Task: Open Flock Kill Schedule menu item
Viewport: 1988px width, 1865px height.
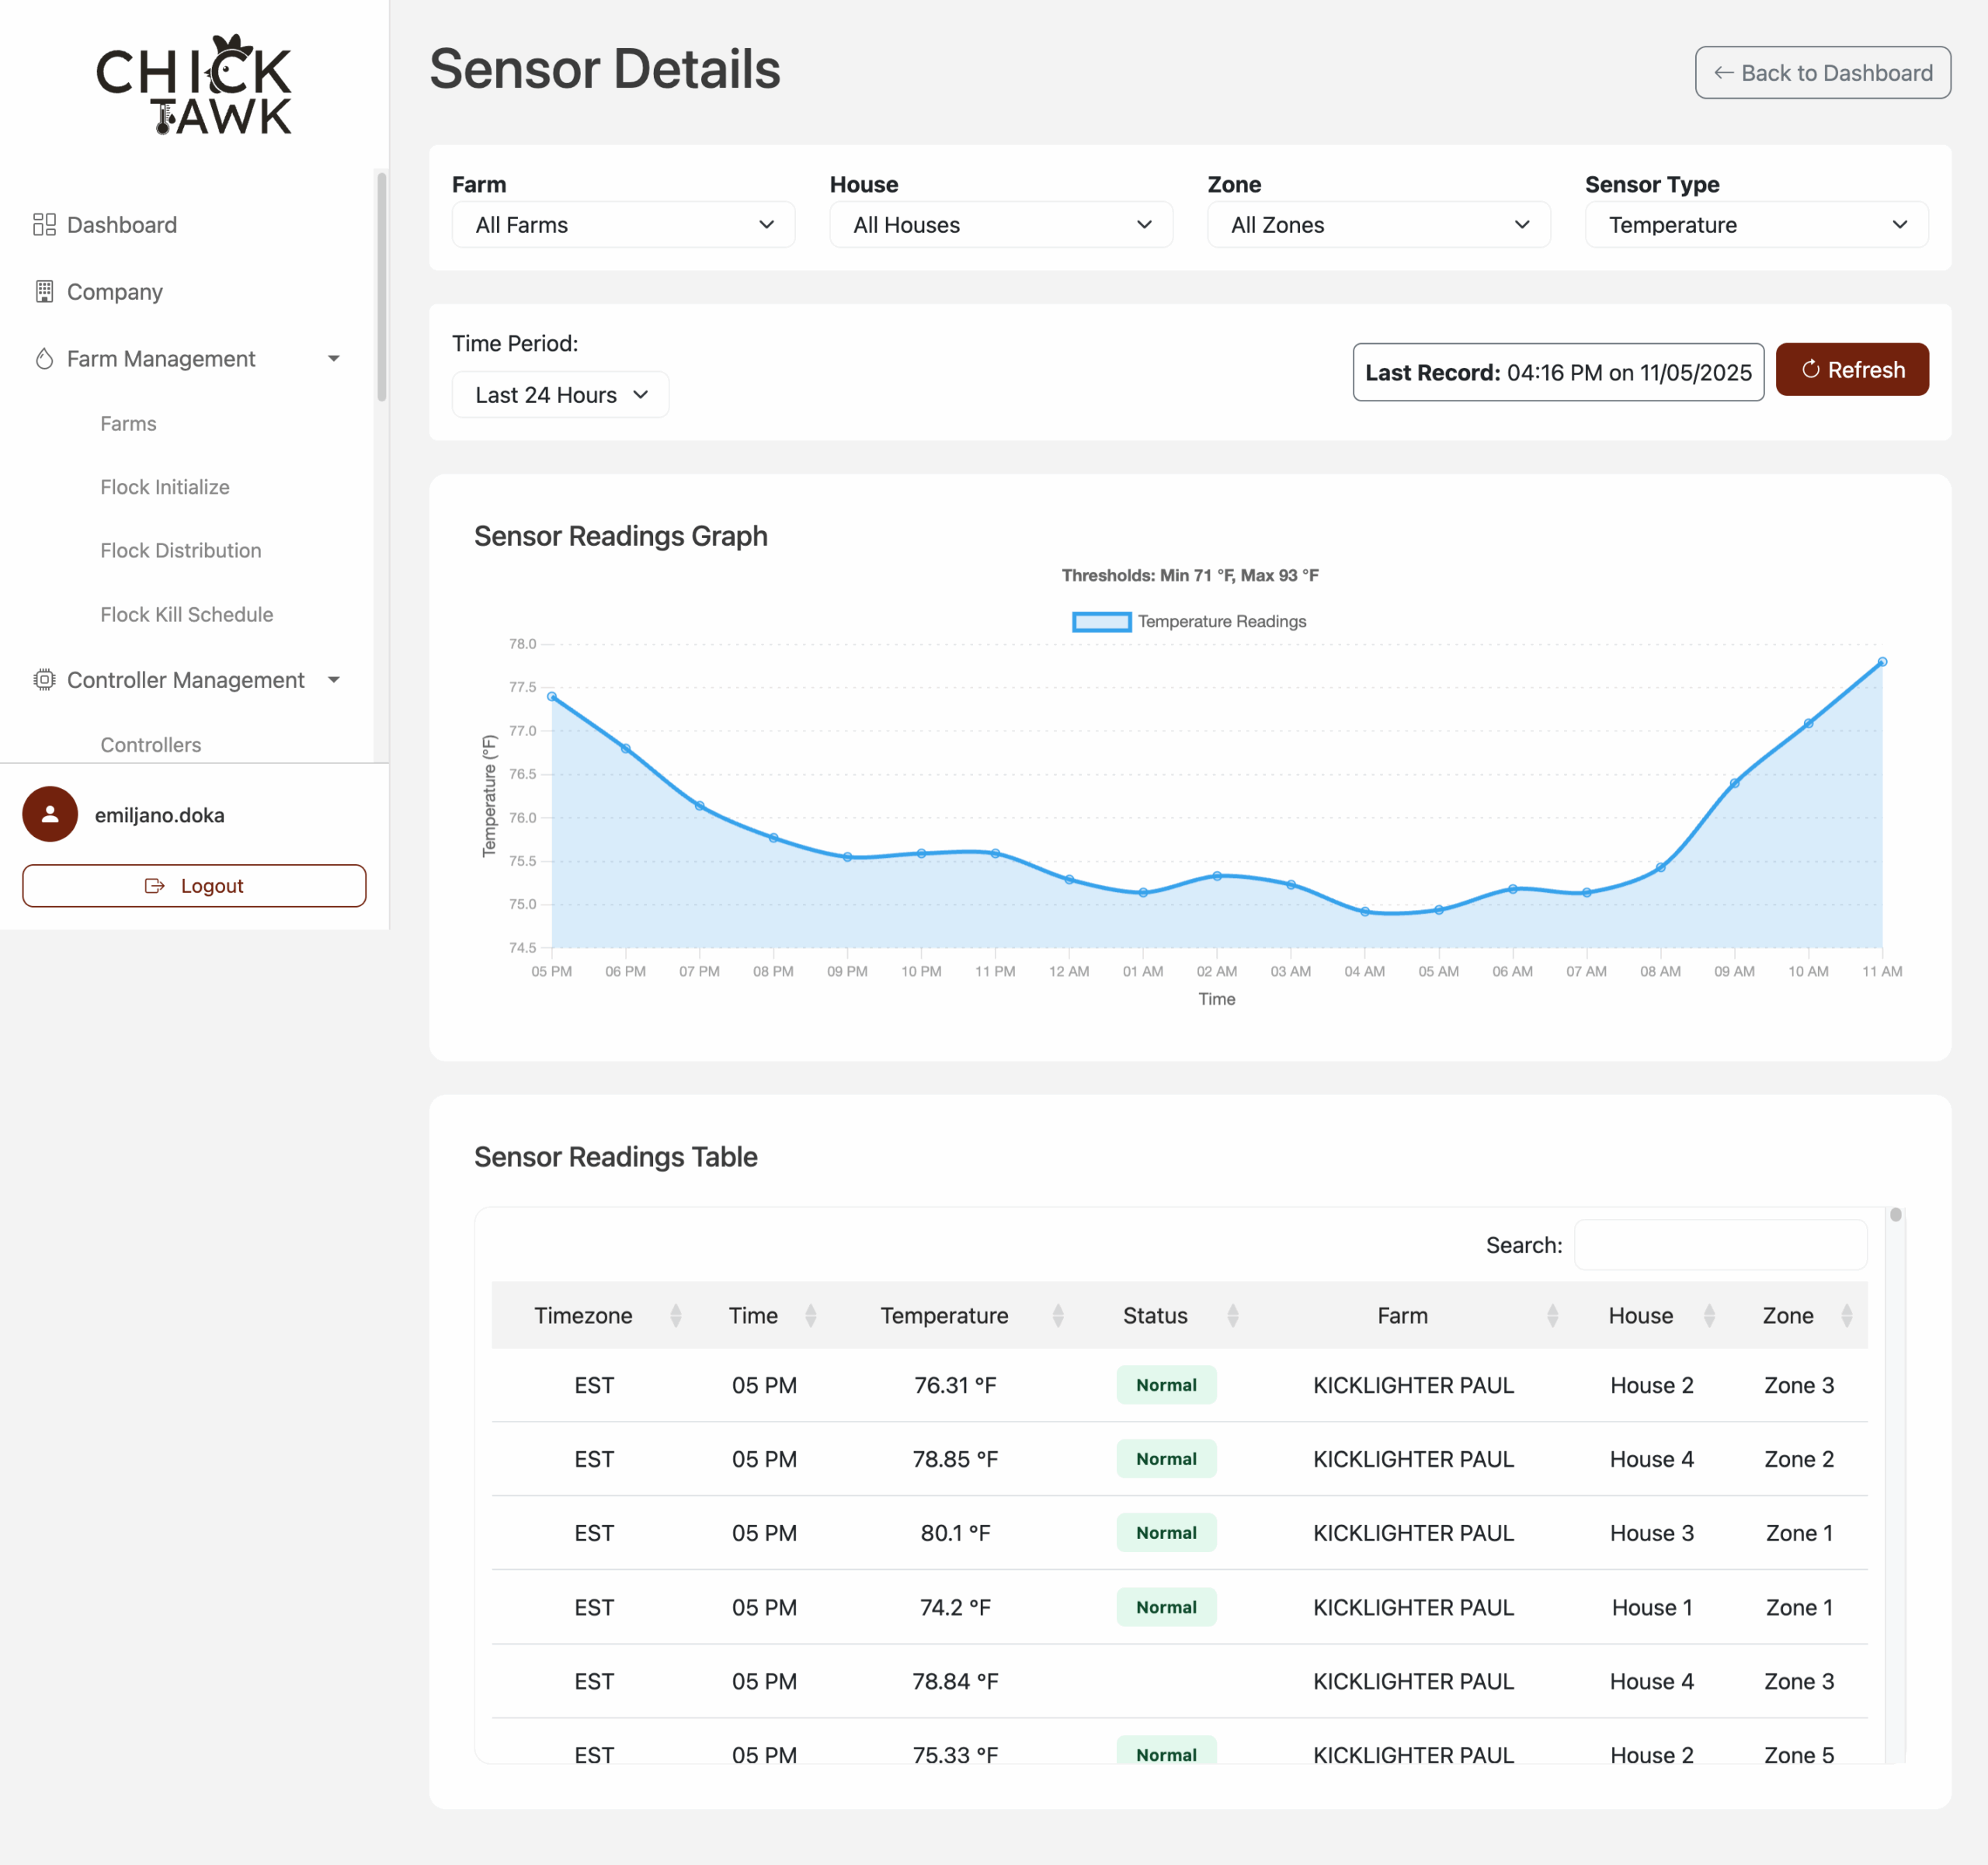Action: pyautogui.click(x=186, y=614)
